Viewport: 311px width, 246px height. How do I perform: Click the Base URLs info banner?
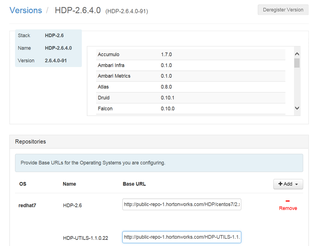159,163
